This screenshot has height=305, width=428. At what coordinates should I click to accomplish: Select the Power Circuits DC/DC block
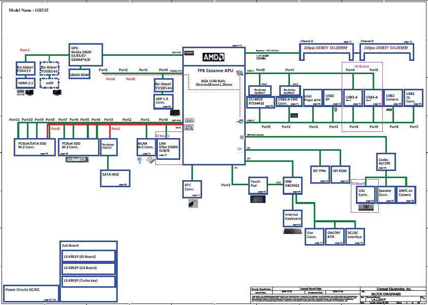click(31, 293)
